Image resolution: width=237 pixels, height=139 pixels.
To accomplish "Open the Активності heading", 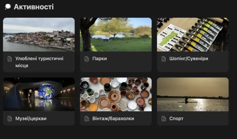I will pyautogui.click(x=34, y=7).
